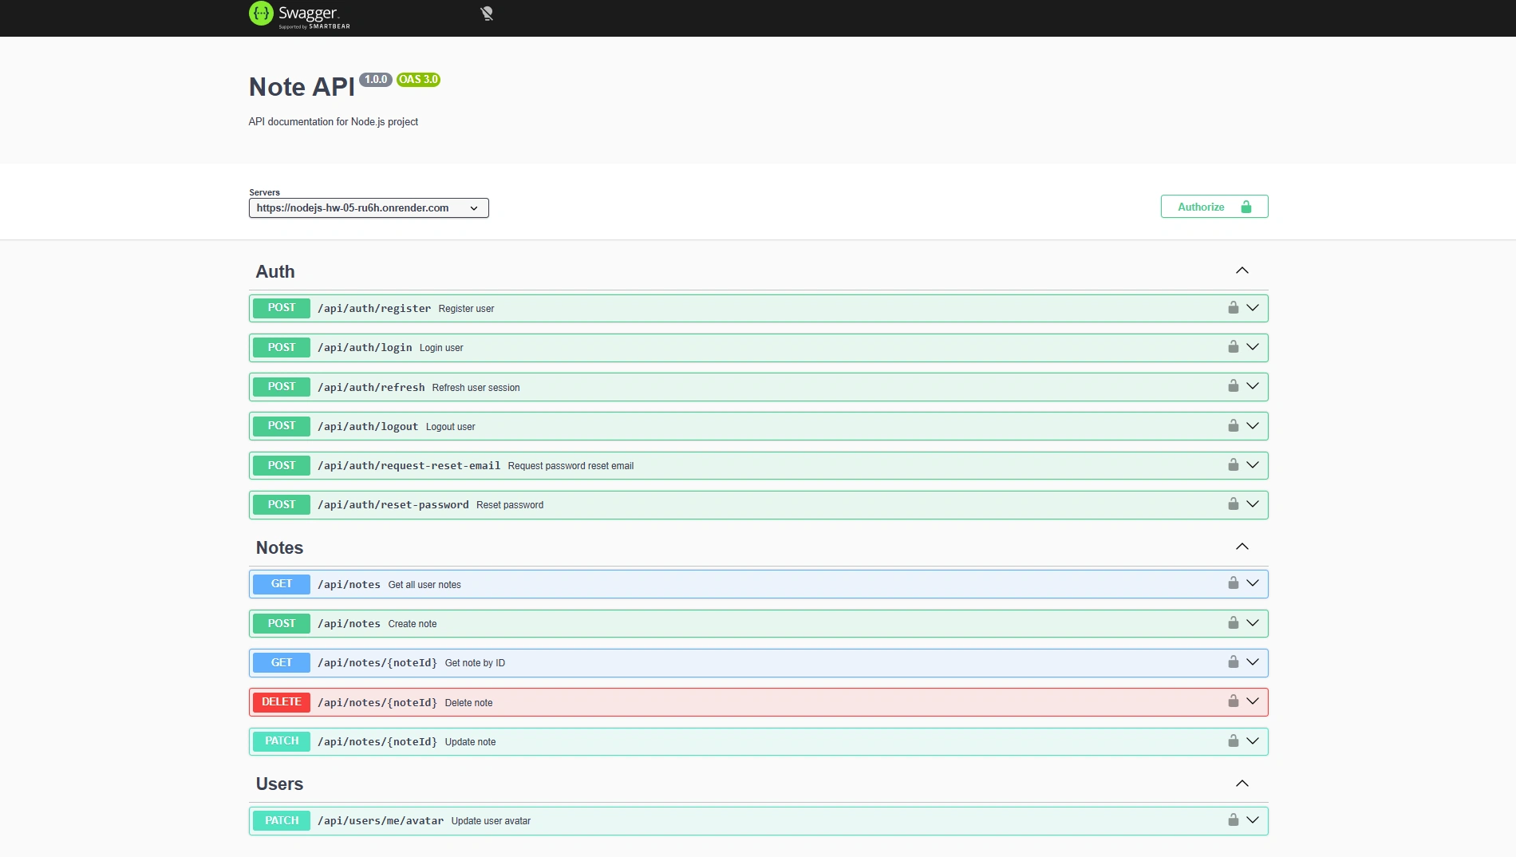Click the Notes section heading
Image resolution: width=1516 pixels, height=857 pixels.
279,548
